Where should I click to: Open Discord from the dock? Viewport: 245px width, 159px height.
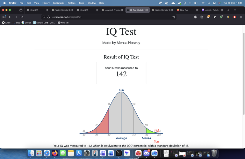147,153
